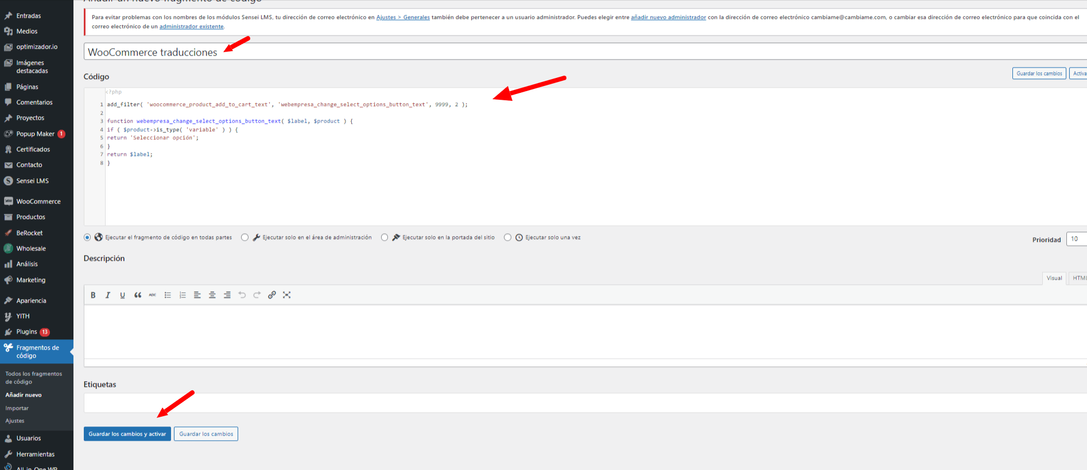Toggle fullscreen for description editor
Viewport: 1087px width, 470px height.
tap(287, 295)
